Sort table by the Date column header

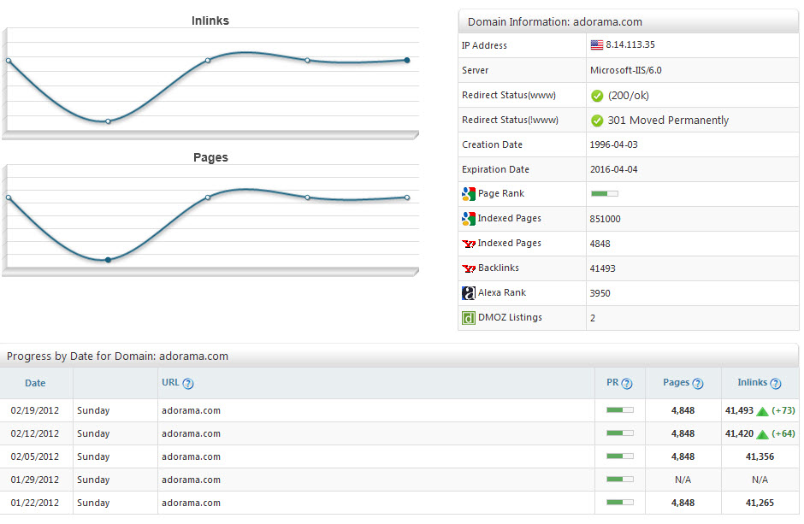(35, 383)
